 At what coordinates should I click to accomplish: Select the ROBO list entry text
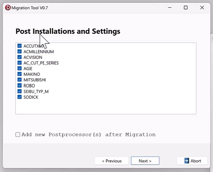click(29, 86)
